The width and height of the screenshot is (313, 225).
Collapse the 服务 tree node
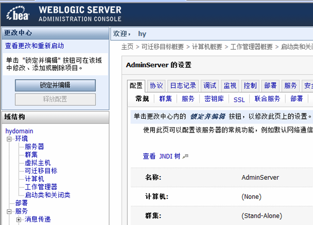pyautogui.click(x=9, y=211)
